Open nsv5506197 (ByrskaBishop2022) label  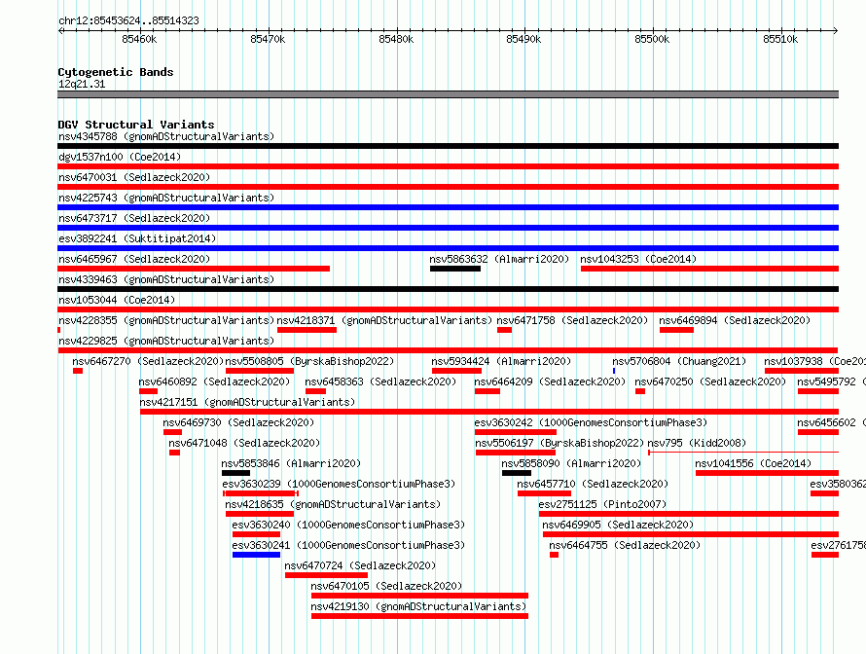coord(560,443)
